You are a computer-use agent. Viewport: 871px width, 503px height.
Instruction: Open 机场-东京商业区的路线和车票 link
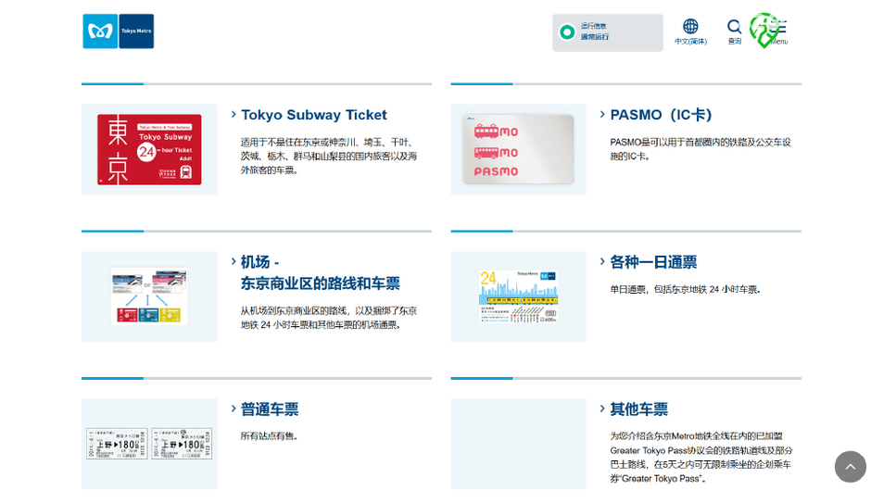(320, 272)
